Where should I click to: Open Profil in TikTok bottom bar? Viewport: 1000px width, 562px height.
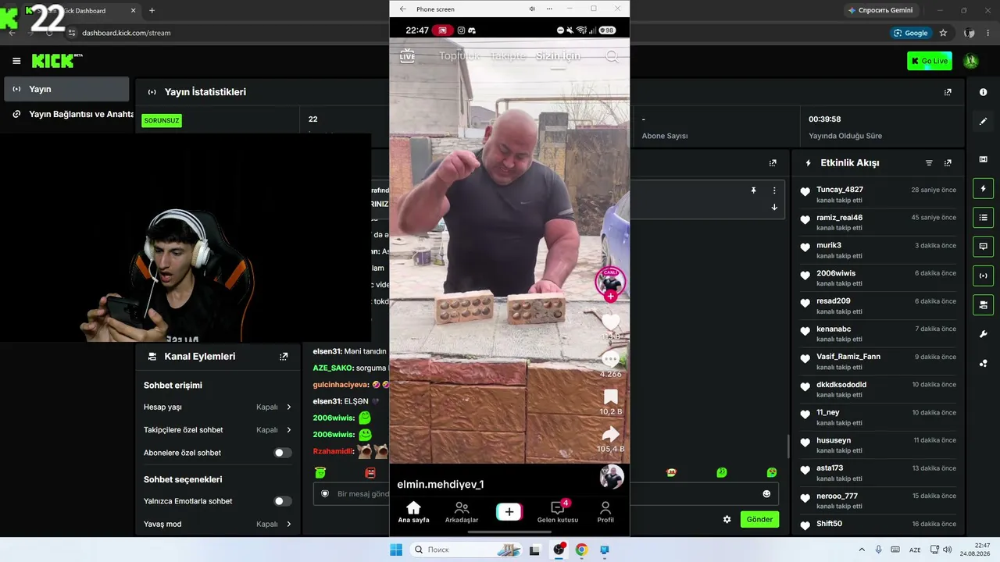(x=605, y=512)
